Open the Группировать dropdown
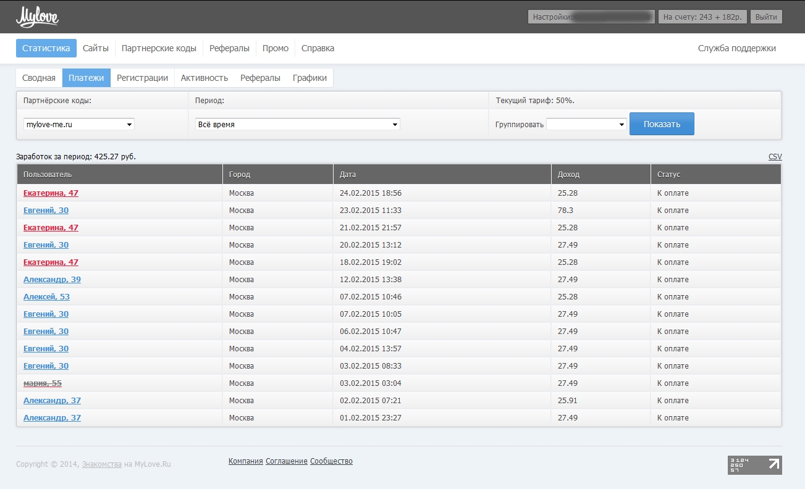The width and height of the screenshot is (805, 489). click(x=586, y=124)
